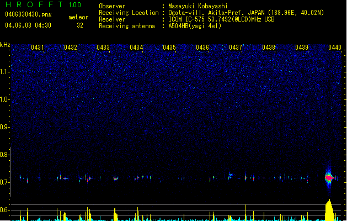Click ICOM IC-575 53.7492 MHz USB text
Screen dimensions: 347x221
(222, 19)
